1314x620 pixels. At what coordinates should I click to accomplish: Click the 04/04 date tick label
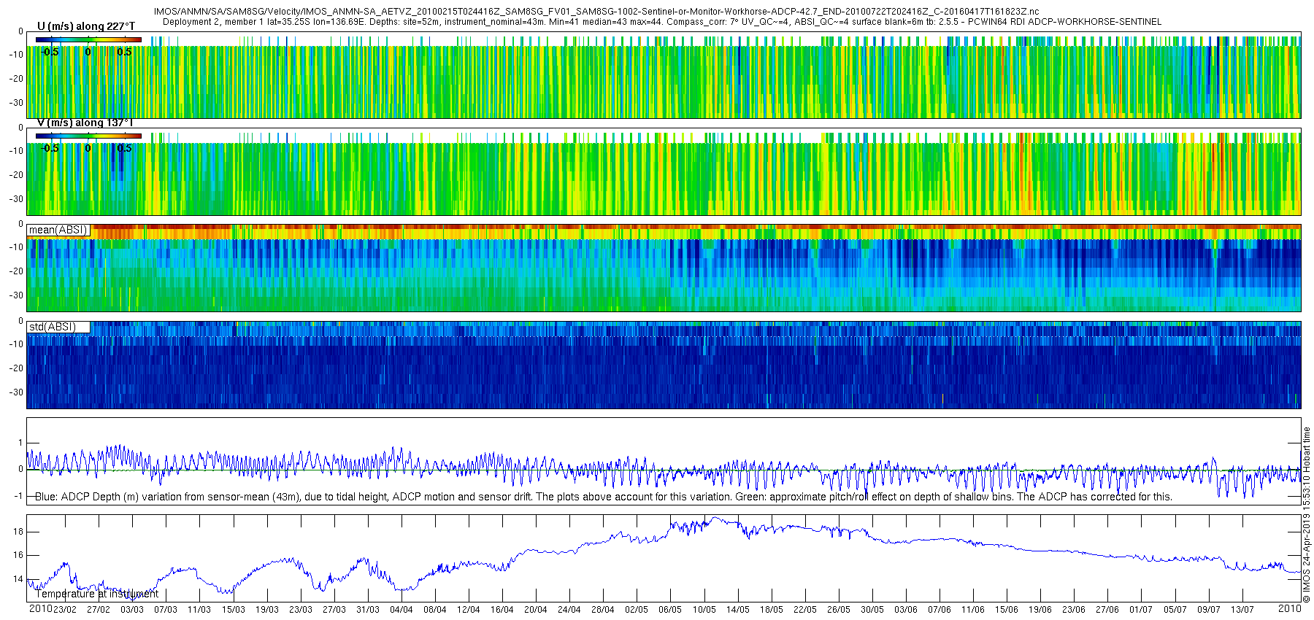pyautogui.click(x=401, y=610)
